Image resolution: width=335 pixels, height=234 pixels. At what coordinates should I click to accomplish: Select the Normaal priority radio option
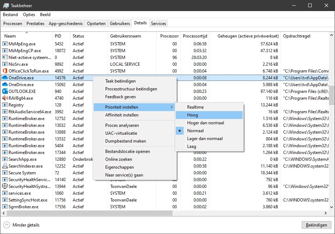[195, 131]
